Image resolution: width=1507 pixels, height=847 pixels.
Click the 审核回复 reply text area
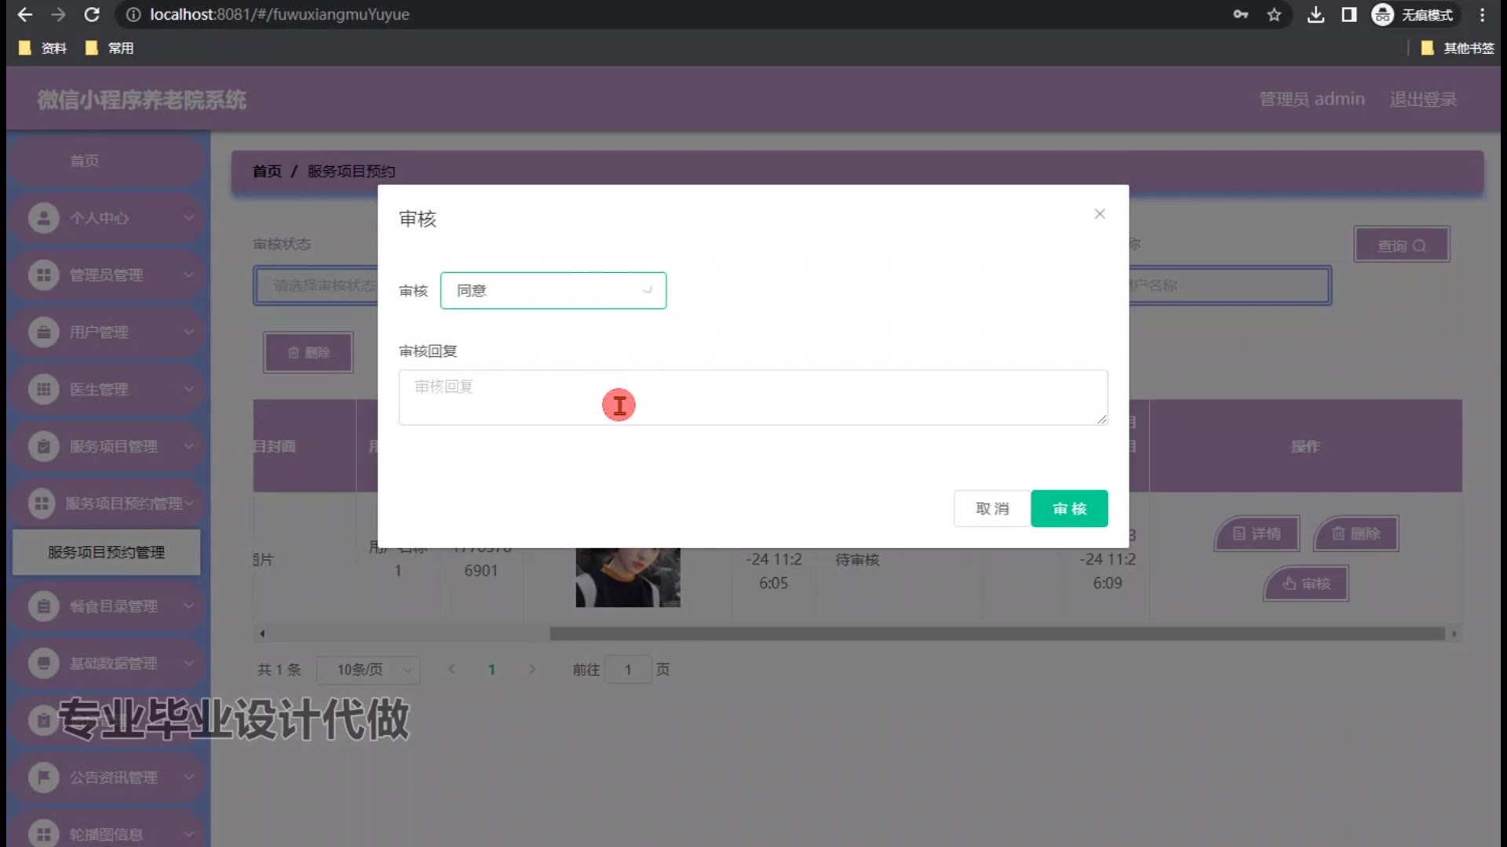752,398
